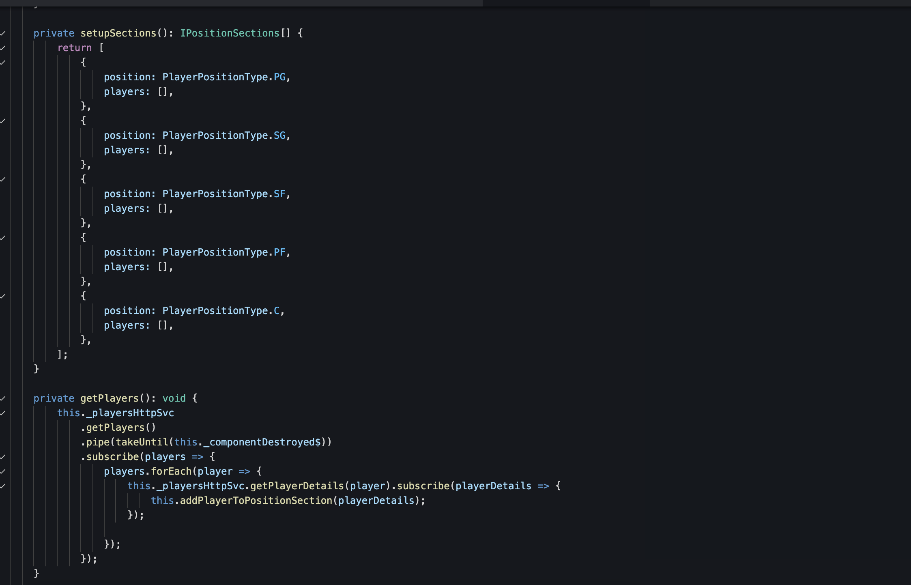911x585 pixels.
Task: Collapse the SG position object block
Action: 3,121
